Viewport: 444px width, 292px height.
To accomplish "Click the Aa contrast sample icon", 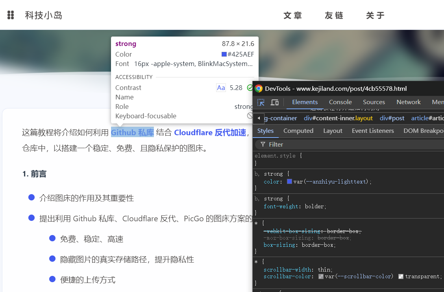I will tap(221, 88).
